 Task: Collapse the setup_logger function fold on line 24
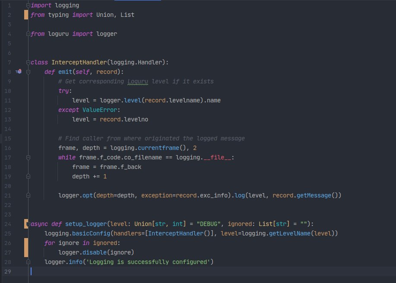coord(29,224)
